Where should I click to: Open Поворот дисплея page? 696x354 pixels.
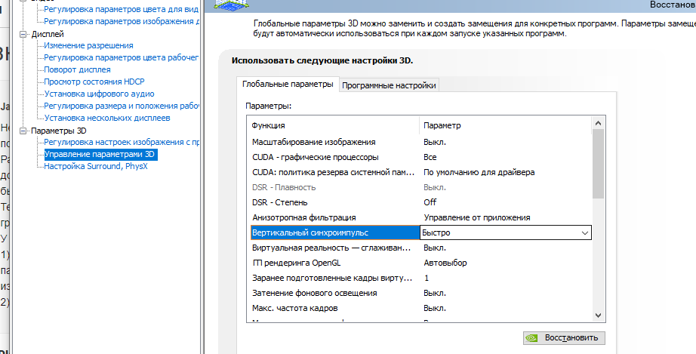click(77, 69)
